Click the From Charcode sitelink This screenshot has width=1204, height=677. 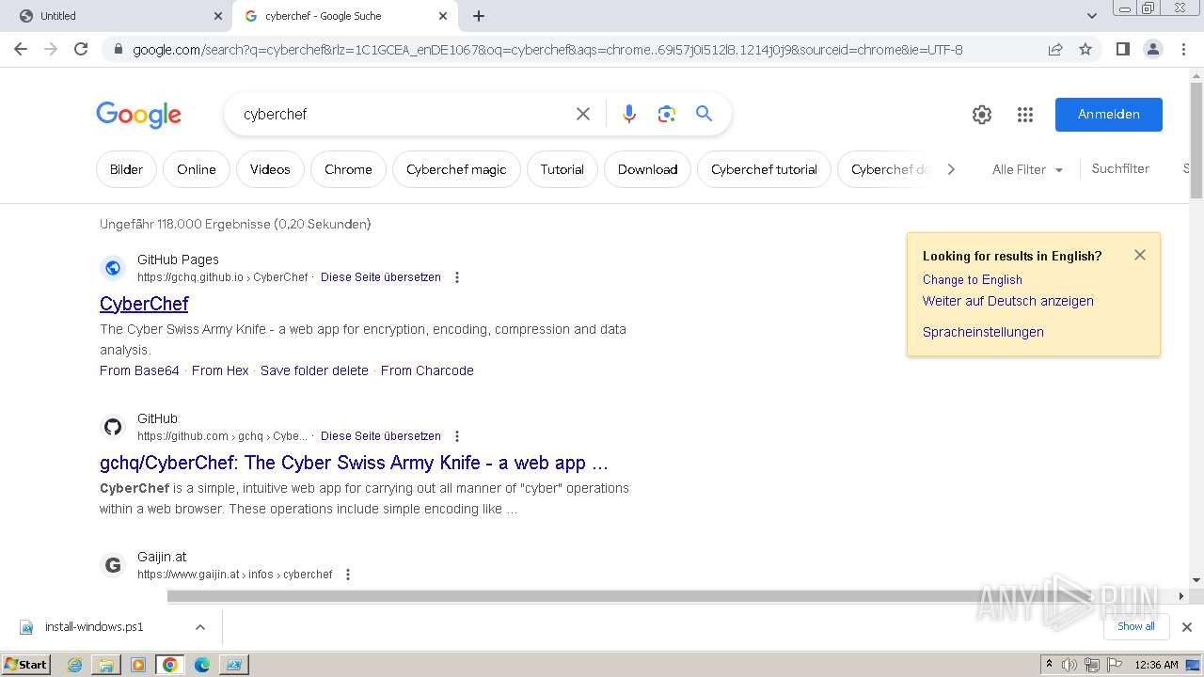point(427,370)
